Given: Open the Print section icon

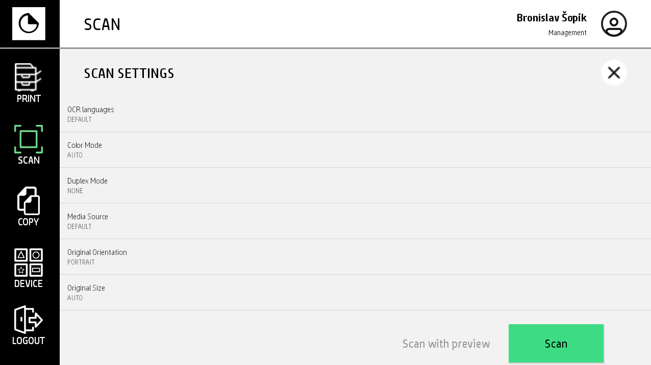Looking at the screenshot, I should point(28,77).
